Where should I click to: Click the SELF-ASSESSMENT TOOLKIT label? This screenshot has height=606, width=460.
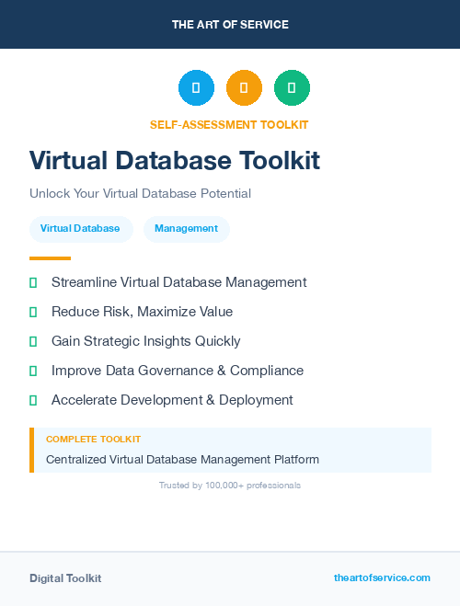pos(229,125)
